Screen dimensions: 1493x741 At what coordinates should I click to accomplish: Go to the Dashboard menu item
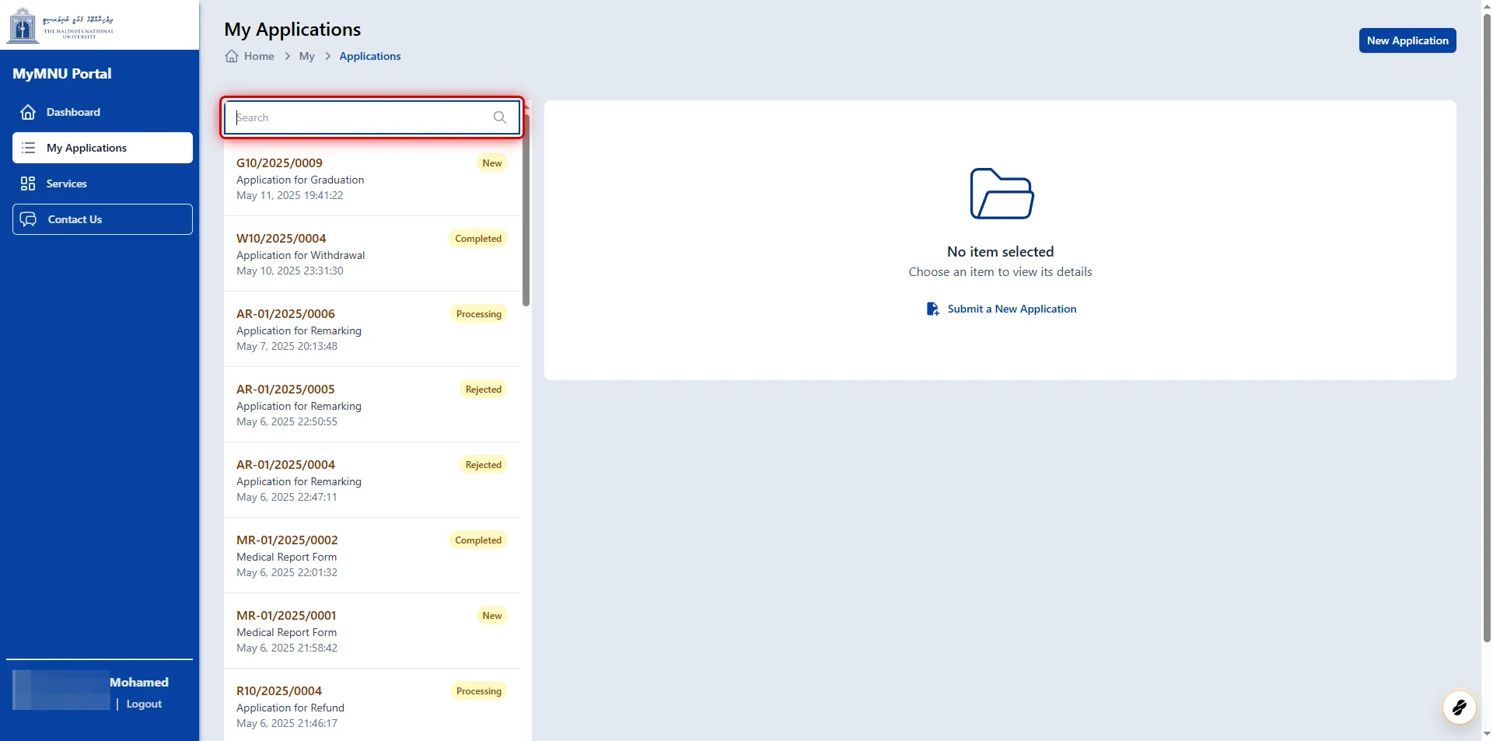(x=73, y=112)
